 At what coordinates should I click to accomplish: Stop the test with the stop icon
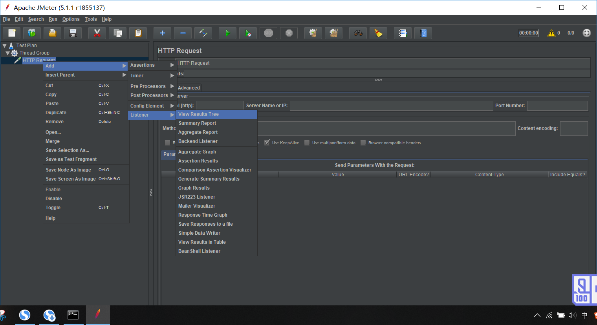click(268, 33)
